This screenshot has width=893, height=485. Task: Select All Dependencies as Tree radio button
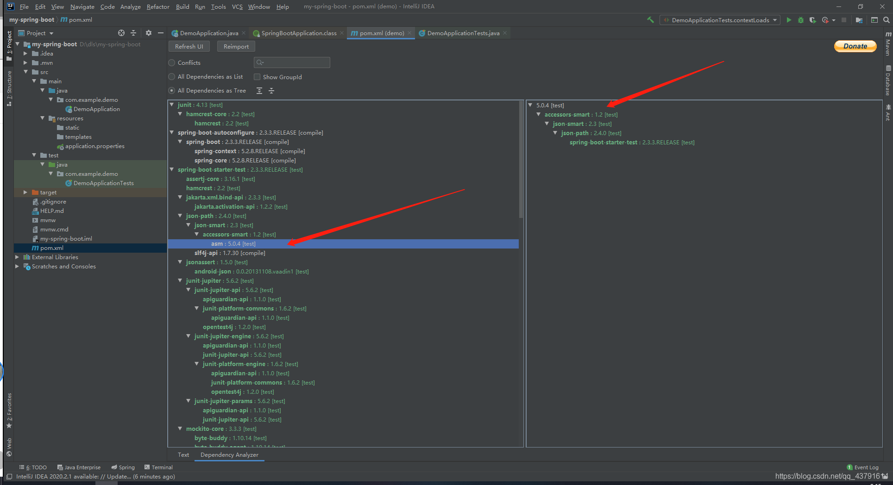click(172, 90)
